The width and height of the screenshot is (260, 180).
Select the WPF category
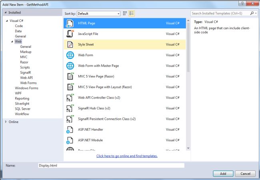click(x=18, y=93)
